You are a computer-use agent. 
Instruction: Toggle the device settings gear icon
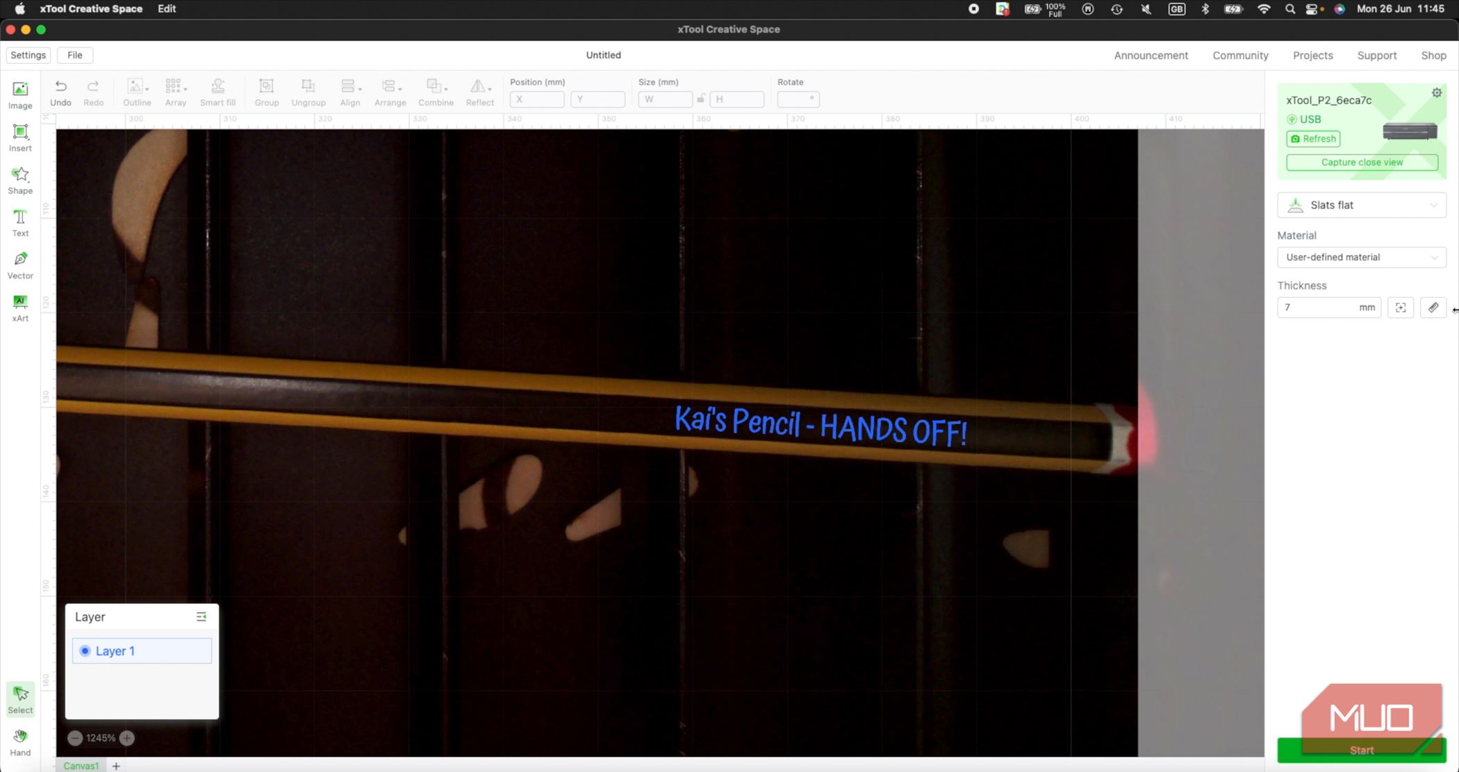[1437, 92]
